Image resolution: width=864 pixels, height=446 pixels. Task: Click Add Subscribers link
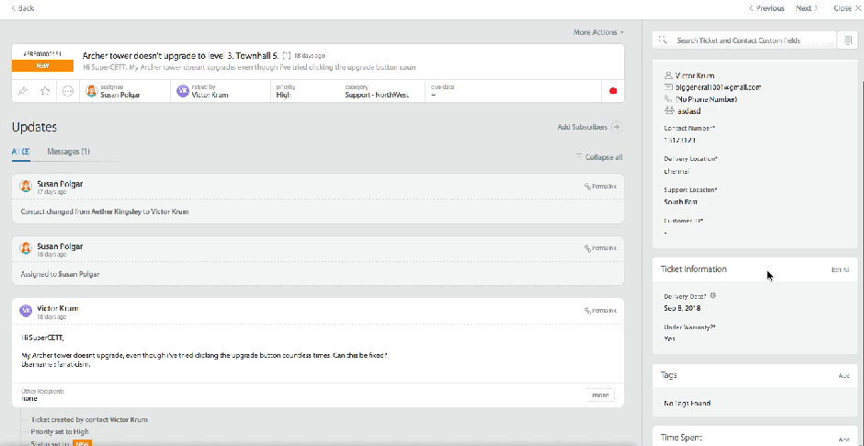pos(582,127)
